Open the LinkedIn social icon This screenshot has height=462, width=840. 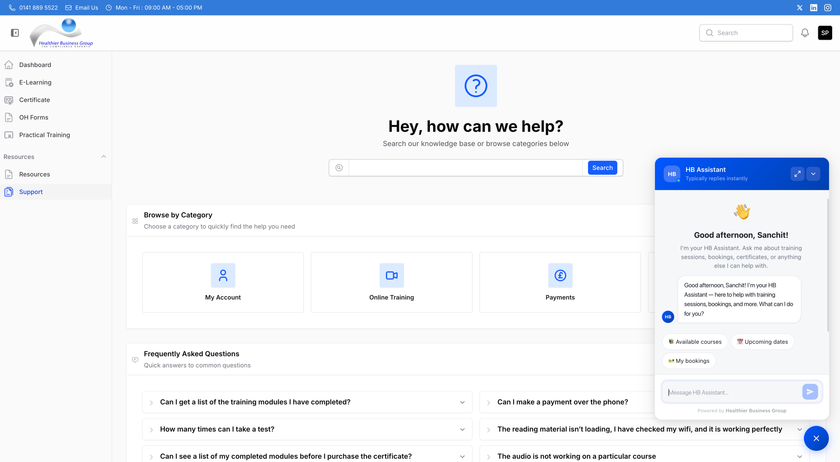[x=813, y=8]
